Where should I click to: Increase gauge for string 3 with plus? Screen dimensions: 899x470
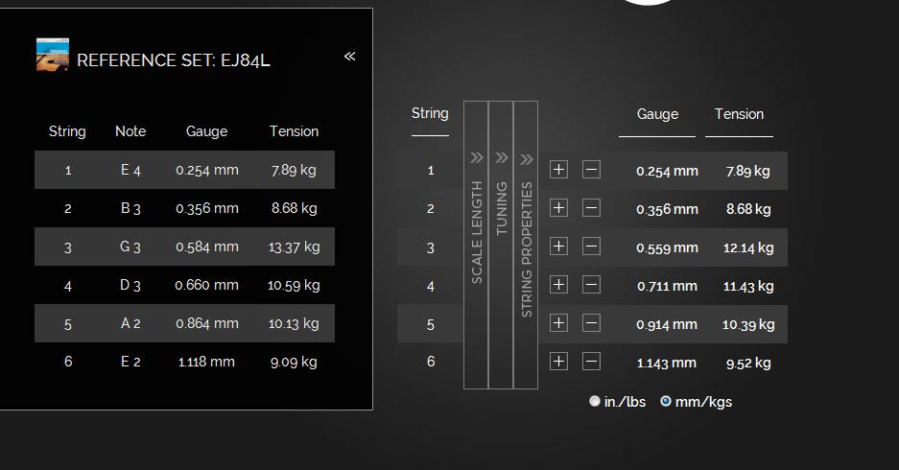[x=558, y=246]
